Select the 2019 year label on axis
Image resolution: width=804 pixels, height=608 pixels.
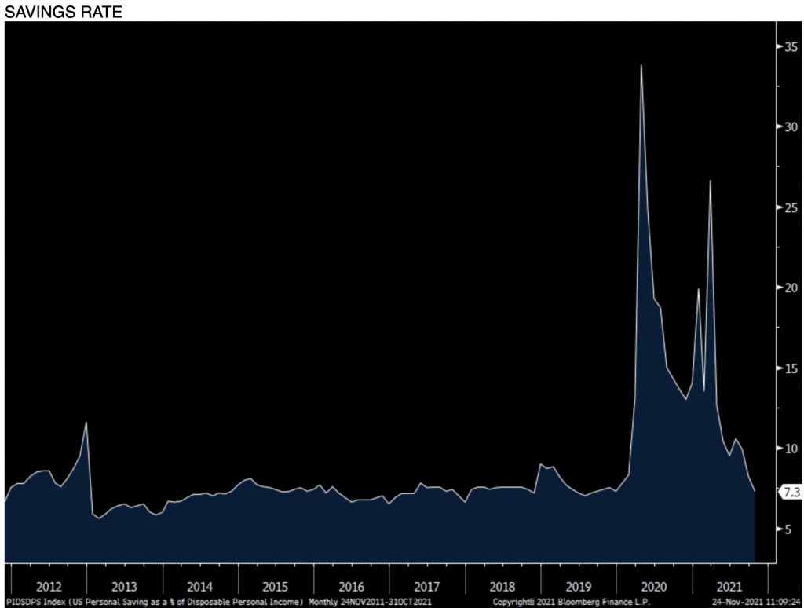[x=577, y=586]
